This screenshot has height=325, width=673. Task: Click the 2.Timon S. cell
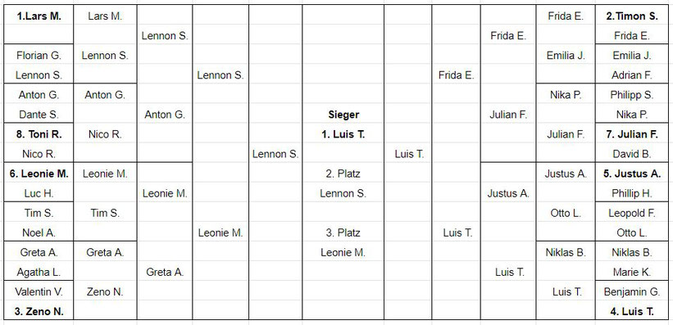point(632,16)
